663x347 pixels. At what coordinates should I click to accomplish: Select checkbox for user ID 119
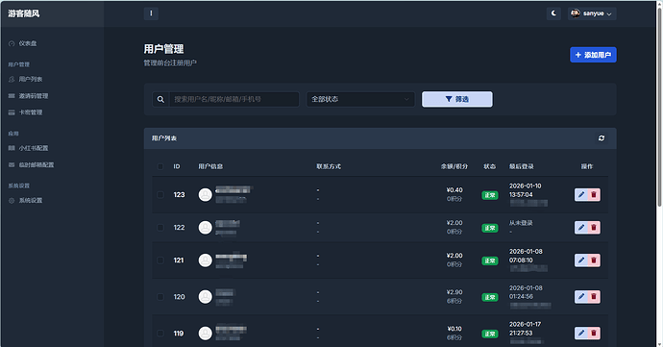coord(160,334)
